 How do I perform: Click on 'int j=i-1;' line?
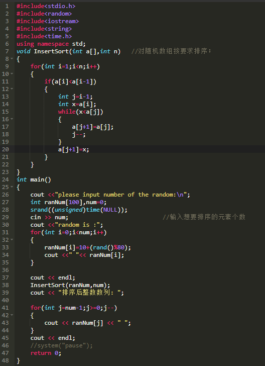click(75, 97)
